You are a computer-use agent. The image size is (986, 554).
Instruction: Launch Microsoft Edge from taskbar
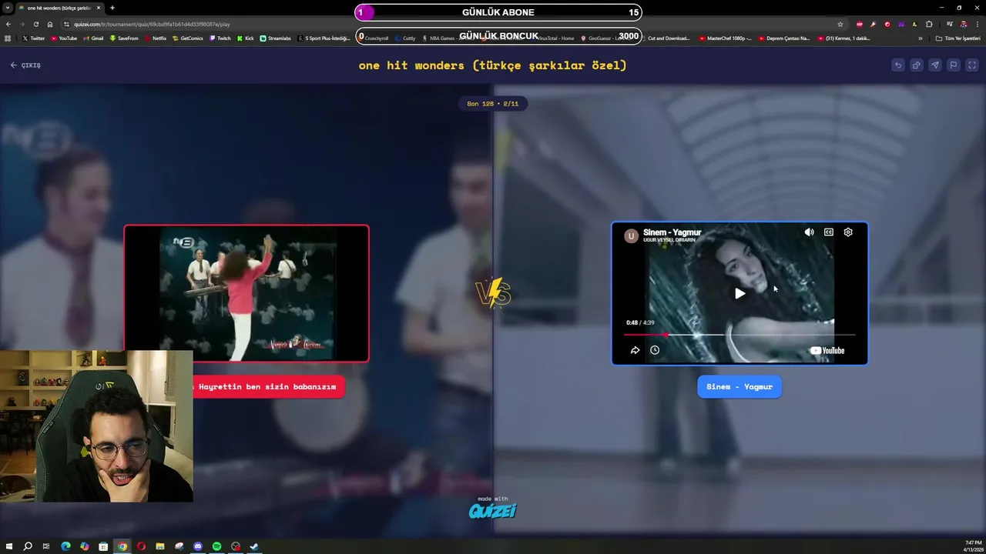[x=65, y=546]
